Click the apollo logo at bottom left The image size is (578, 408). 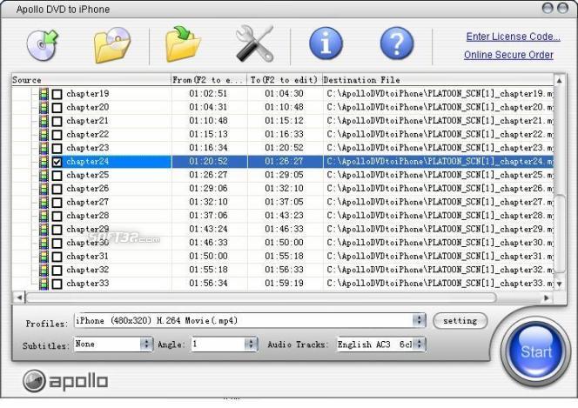pos(65,381)
